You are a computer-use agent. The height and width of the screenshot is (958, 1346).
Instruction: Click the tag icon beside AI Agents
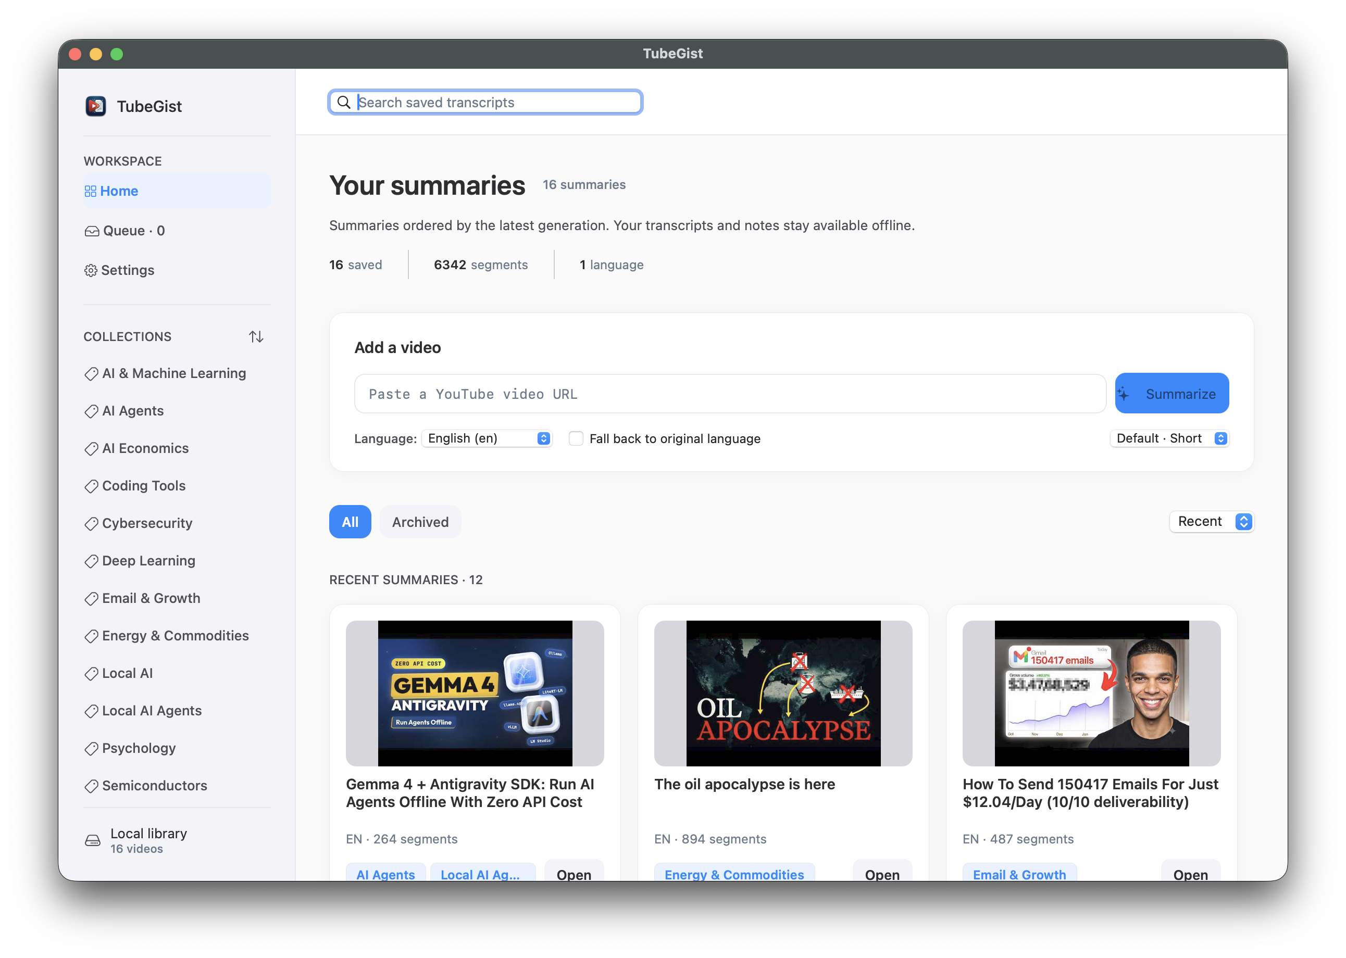tap(92, 411)
